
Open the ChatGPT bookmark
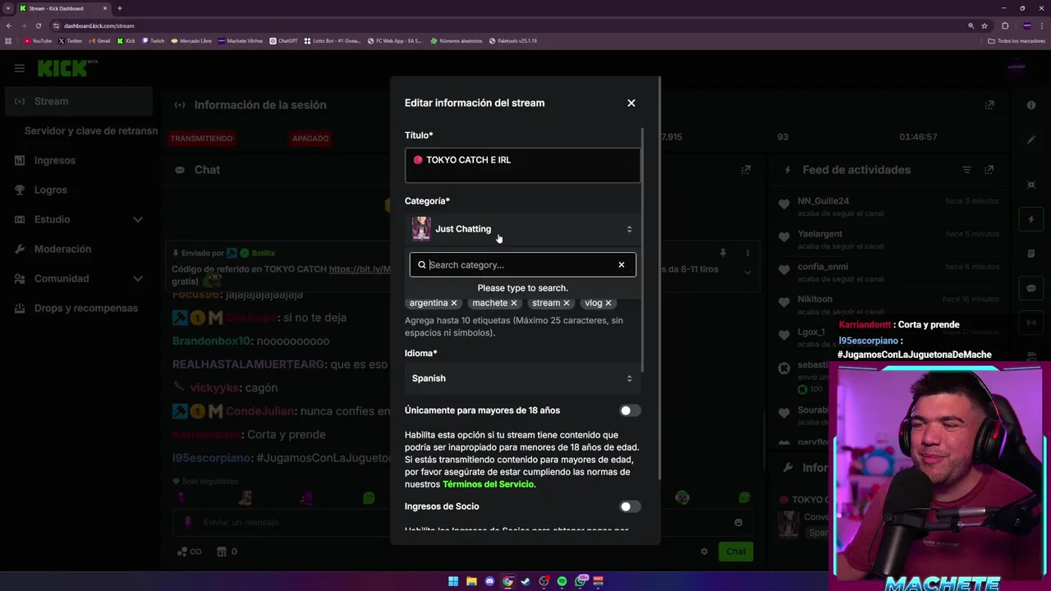(x=284, y=40)
